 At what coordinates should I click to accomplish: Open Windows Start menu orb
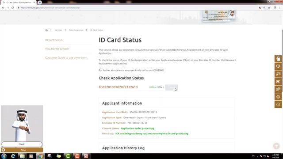pos(4,156)
